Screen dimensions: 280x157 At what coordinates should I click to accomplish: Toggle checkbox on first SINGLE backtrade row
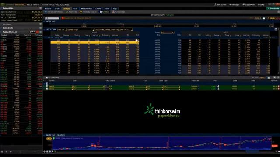click(47, 86)
